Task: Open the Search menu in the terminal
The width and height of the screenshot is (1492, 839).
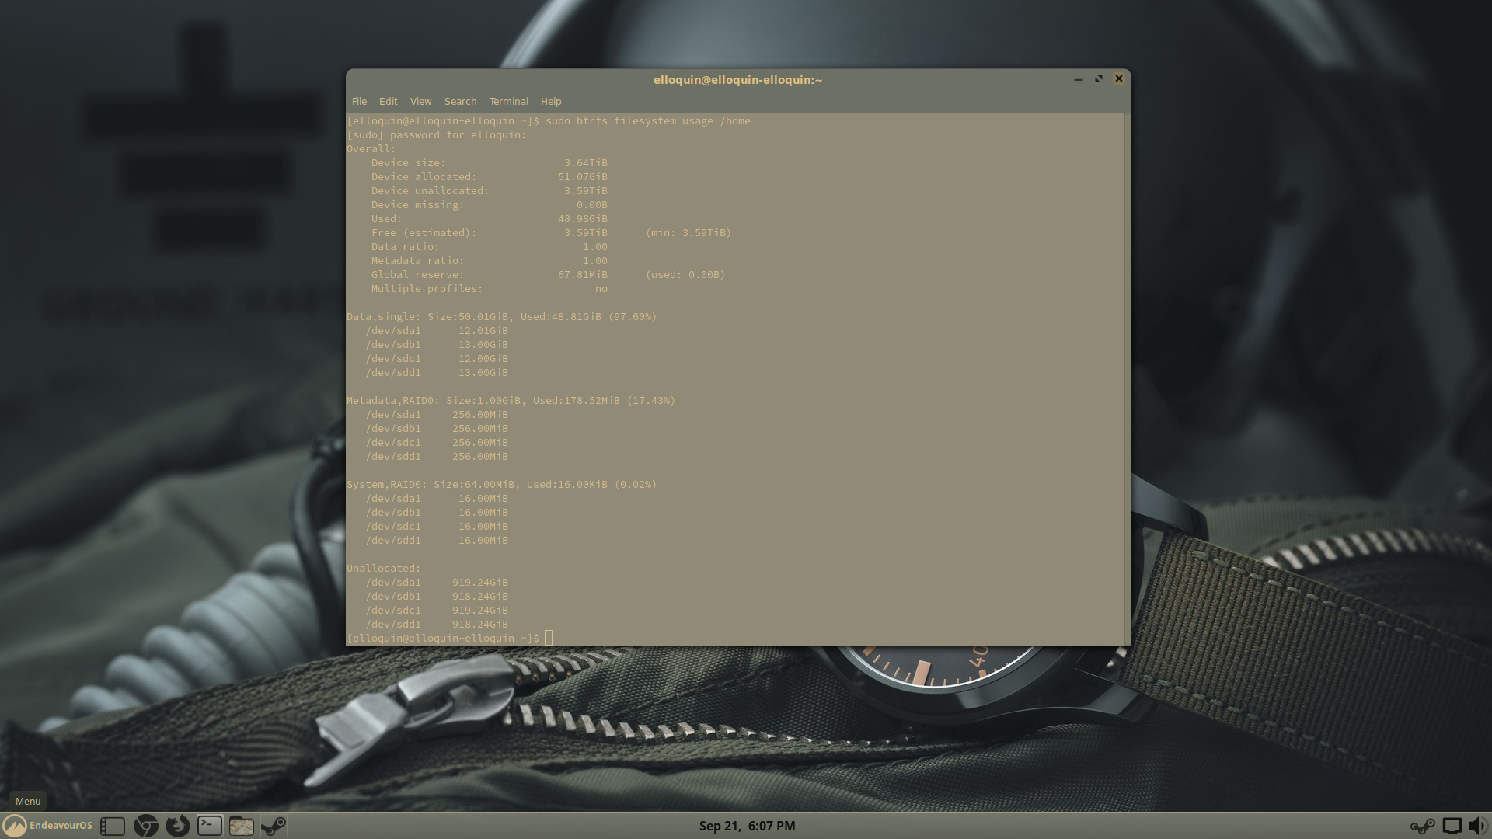Action: (460, 101)
